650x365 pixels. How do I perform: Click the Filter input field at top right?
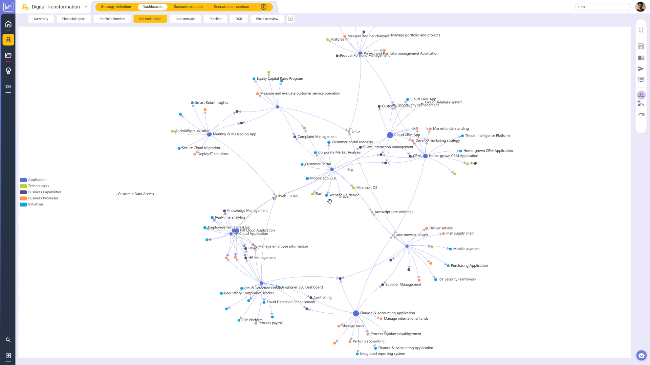pyautogui.click(x=603, y=7)
